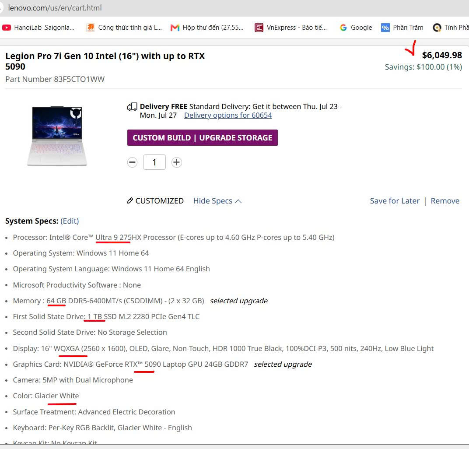The image size is (469, 449).
Task: Open the HanoiLab YouTube bookmark
Action: click(38, 28)
